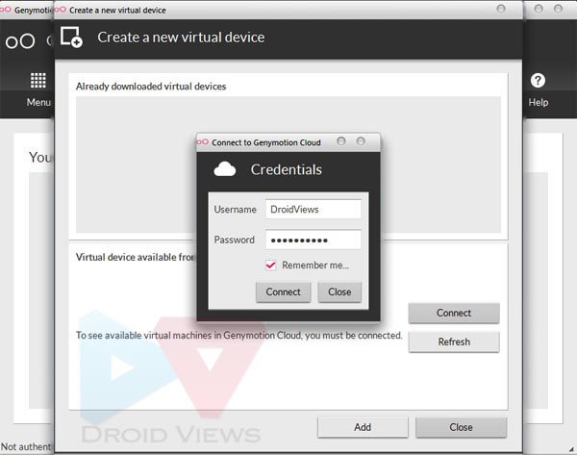Select the Help label in the main toolbar
The width and height of the screenshot is (577, 455).
point(538,102)
